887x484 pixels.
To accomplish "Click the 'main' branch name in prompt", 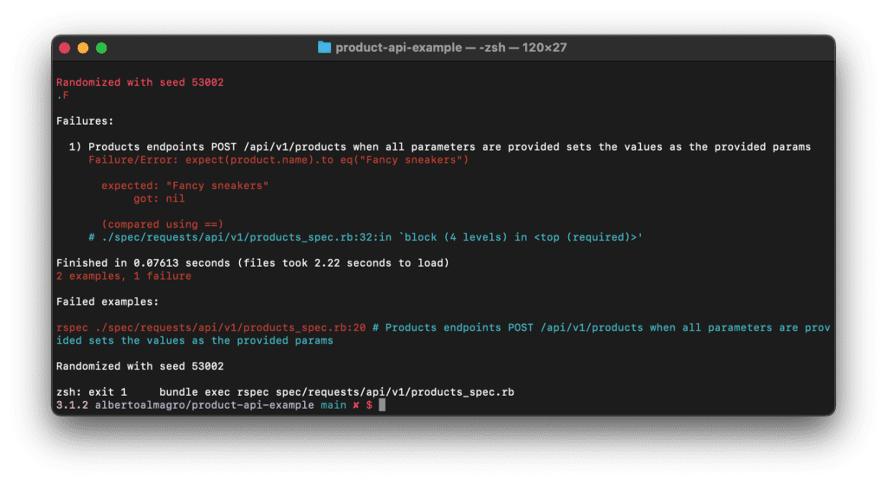I will click(333, 405).
